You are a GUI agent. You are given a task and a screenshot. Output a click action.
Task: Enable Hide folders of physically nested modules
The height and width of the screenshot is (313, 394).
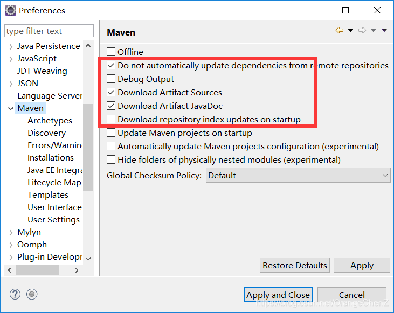pyautogui.click(x=111, y=160)
